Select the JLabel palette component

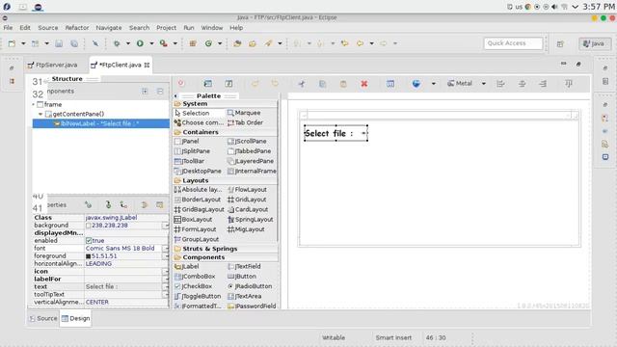pyautogui.click(x=186, y=266)
